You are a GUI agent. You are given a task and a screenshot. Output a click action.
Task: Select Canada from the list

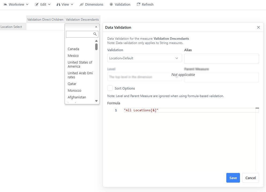point(73,49)
